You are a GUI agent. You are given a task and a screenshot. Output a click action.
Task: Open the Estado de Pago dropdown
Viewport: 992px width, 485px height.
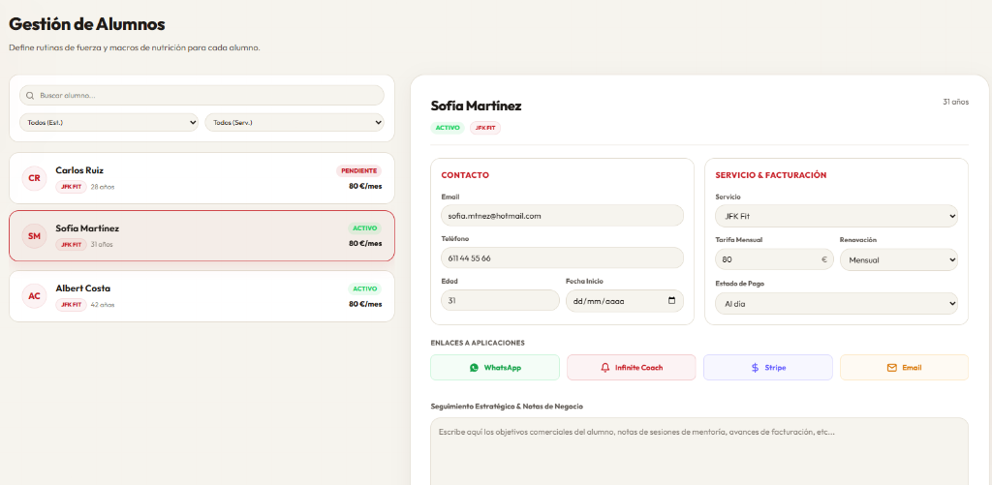[x=836, y=304]
